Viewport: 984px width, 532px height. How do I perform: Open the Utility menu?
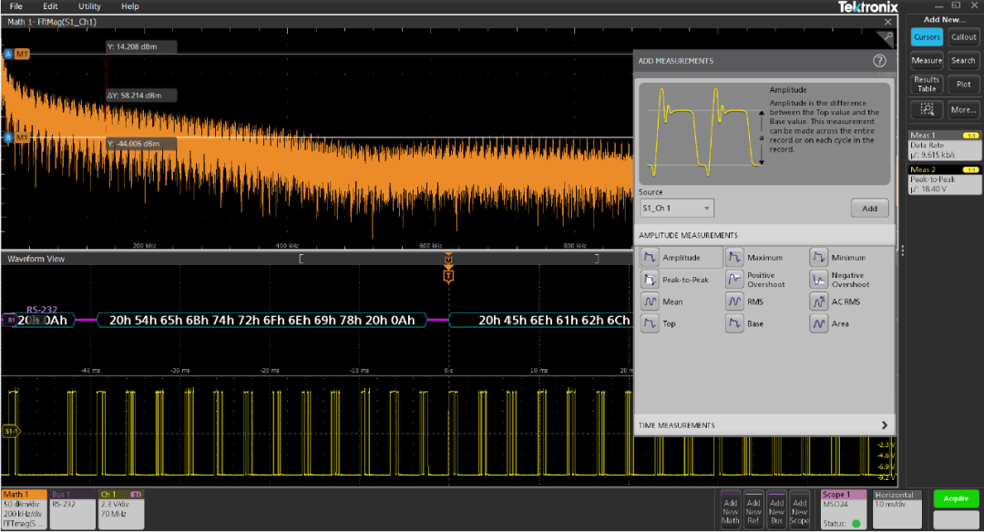point(89,6)
